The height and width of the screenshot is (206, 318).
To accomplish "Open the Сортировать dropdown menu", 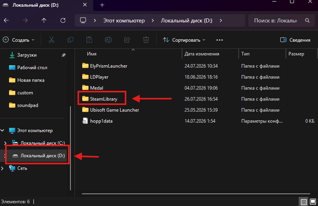I will pyautogui.click(x=184, y=40).
